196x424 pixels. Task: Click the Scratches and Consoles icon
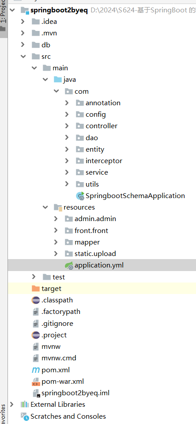25,416
